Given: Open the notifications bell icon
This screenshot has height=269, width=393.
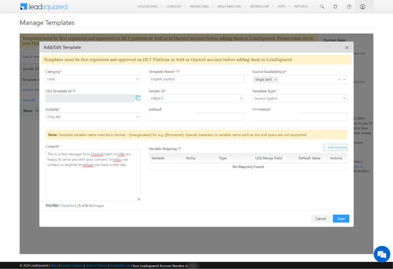Looking at the screenshot, I should pos(335,7).
